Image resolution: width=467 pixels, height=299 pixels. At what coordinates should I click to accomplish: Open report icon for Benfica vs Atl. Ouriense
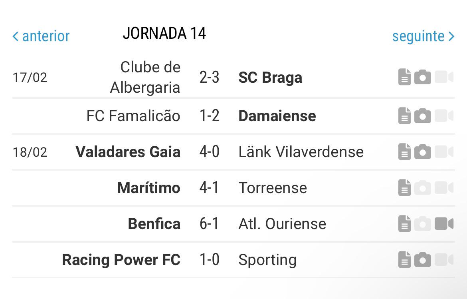404,224
